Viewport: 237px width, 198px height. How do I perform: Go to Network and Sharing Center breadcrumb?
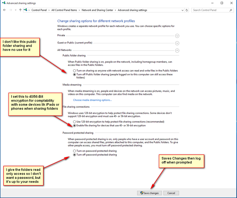pyautogui.click(x=97, y=10)
